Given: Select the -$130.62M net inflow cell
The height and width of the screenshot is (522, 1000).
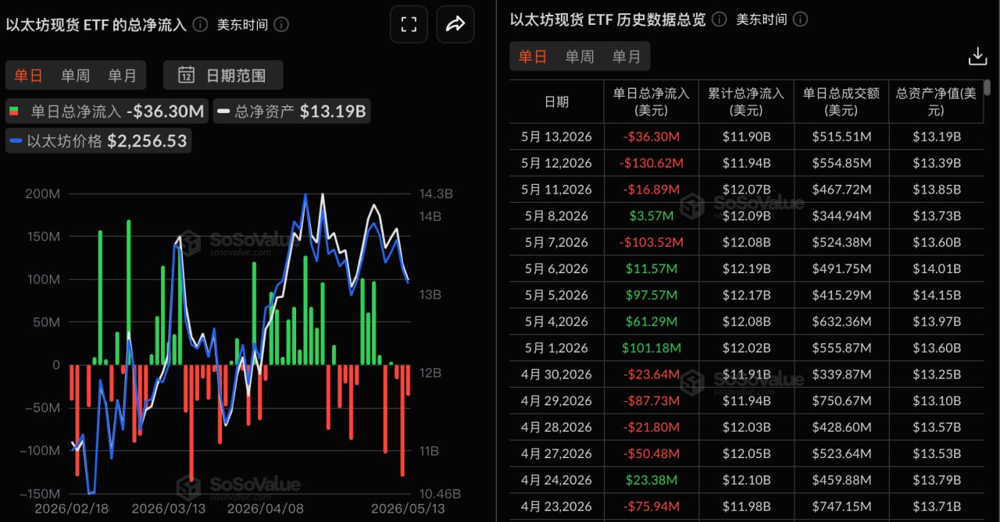Looking at the screenshot, I should (x=652, y=163).
